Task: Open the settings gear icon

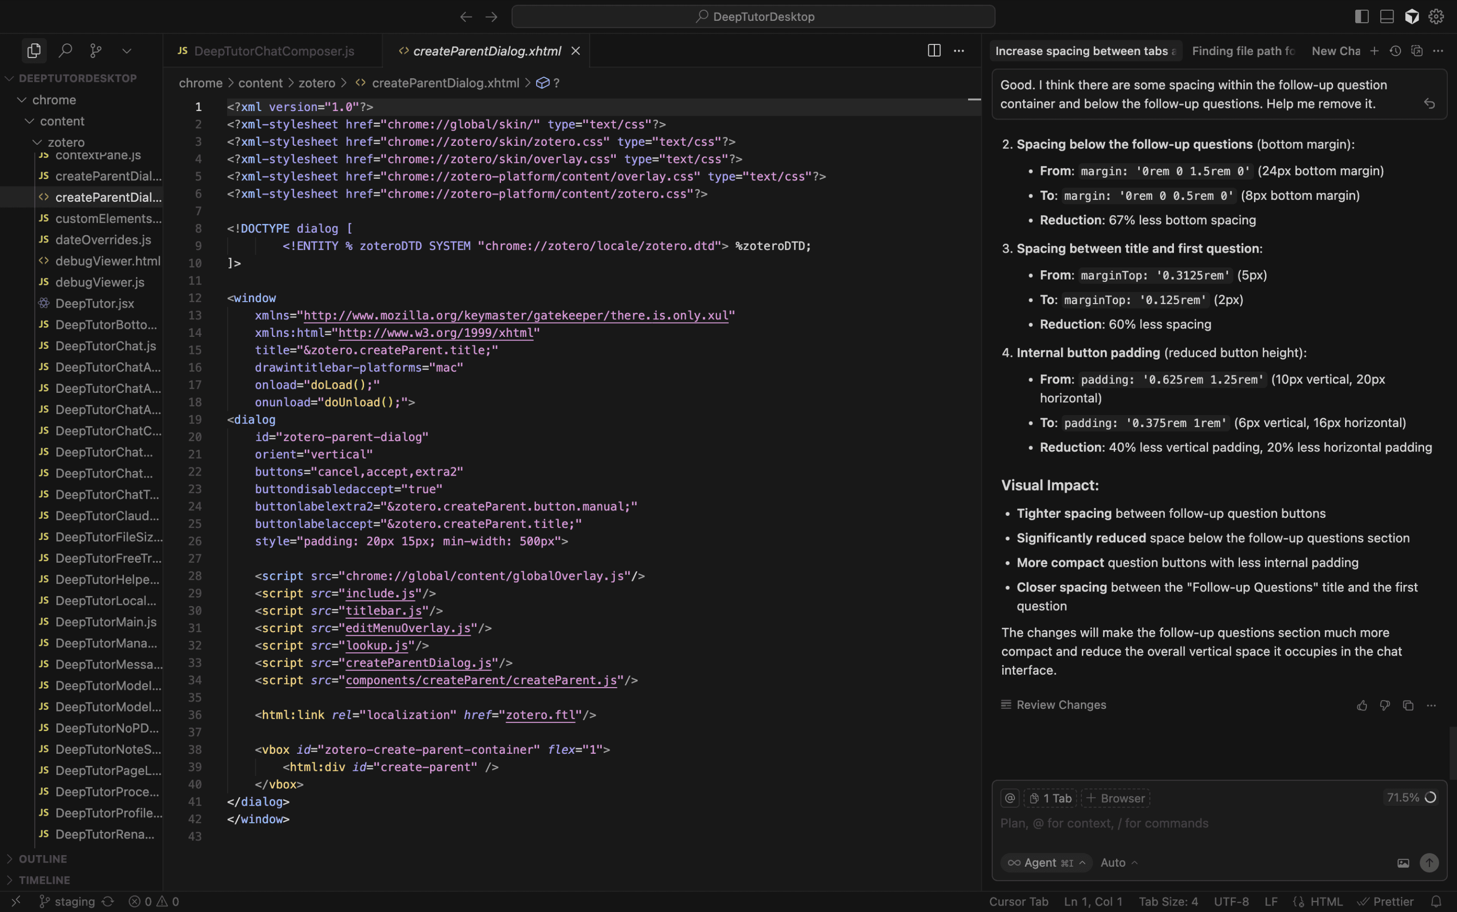Action: (1436, 17)
